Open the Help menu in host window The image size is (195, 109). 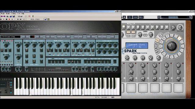click(23, 14)
